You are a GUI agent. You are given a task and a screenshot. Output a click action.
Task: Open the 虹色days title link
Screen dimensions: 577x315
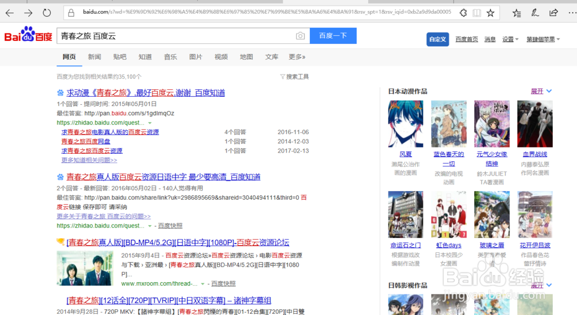(448, 245)
